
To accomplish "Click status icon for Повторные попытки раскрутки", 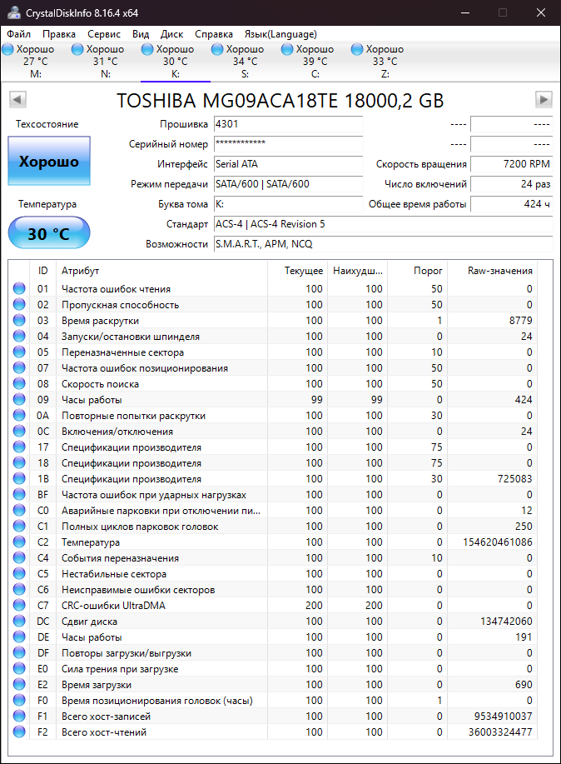I will pos(19,415).
